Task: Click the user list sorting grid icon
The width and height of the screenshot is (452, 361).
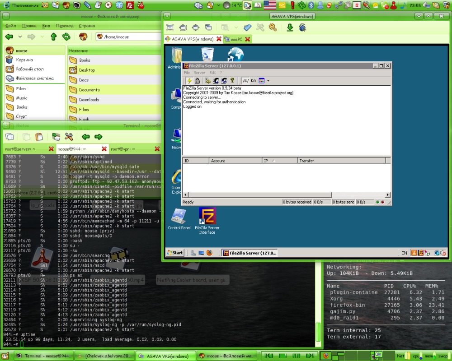Action: click(x=262, y=81)
